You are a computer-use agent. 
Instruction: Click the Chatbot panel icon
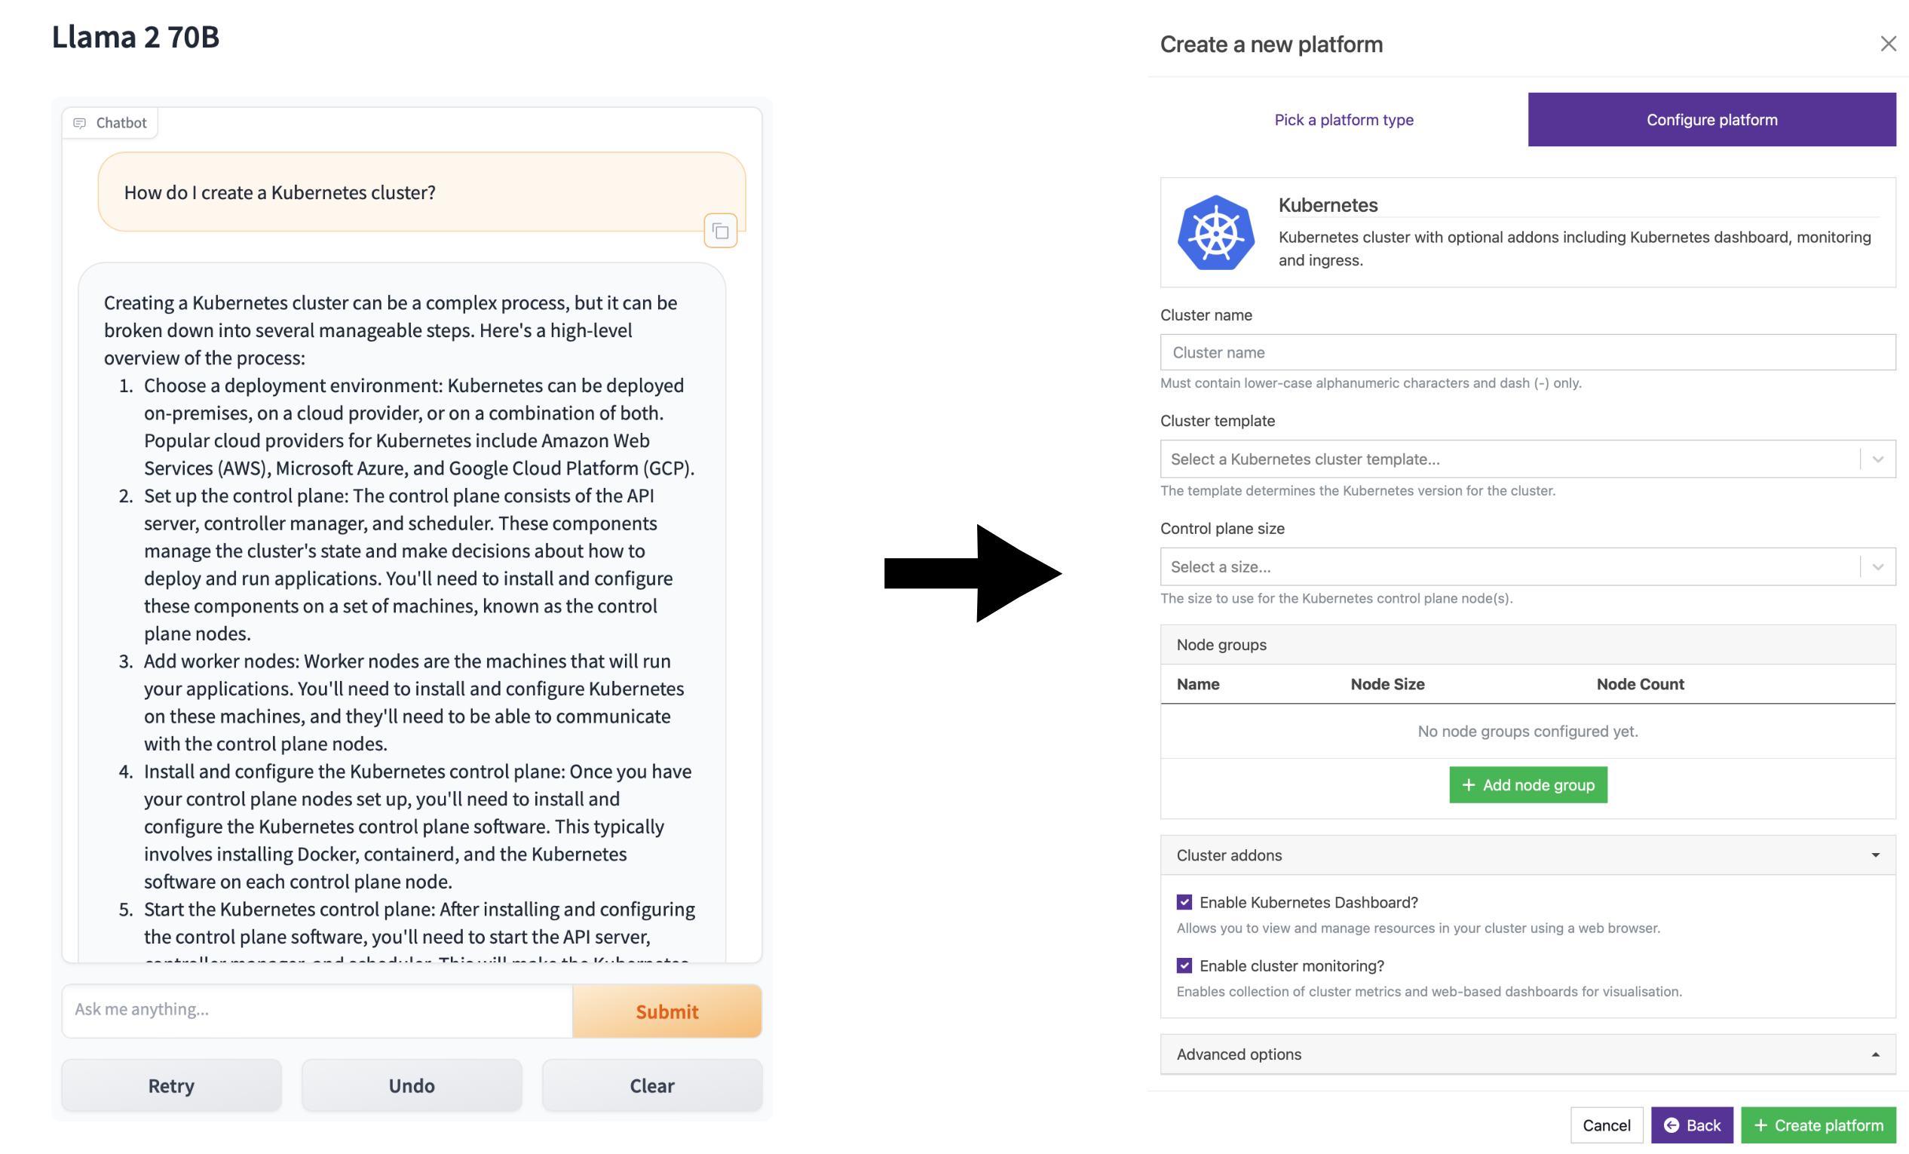79,121
